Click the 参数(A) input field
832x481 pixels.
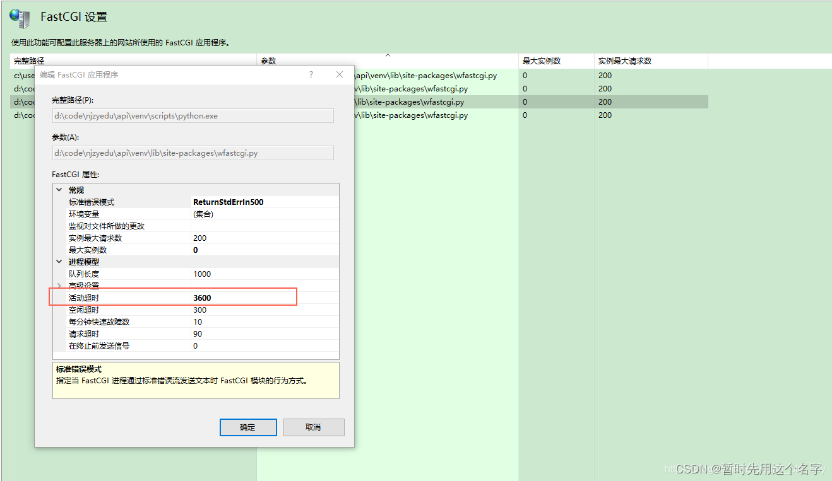[193, 153]
